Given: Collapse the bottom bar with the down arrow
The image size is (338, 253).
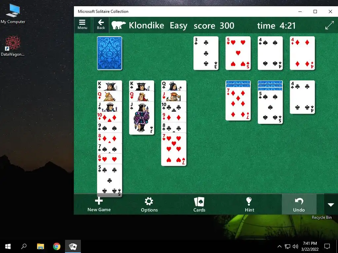Looking at the screenshot, I should pyautogui.click(x=331, y=205).
